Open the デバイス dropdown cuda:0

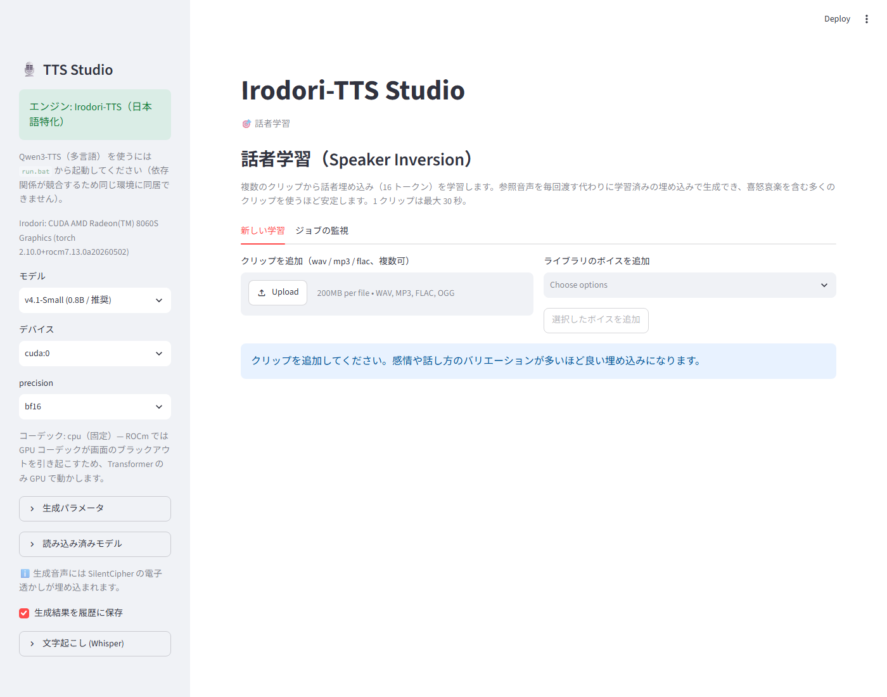click(95, 354)
